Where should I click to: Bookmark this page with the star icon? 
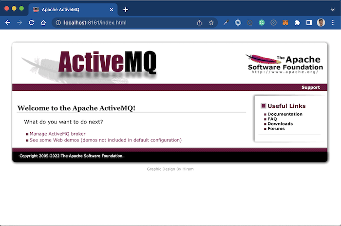pos(211,22)
